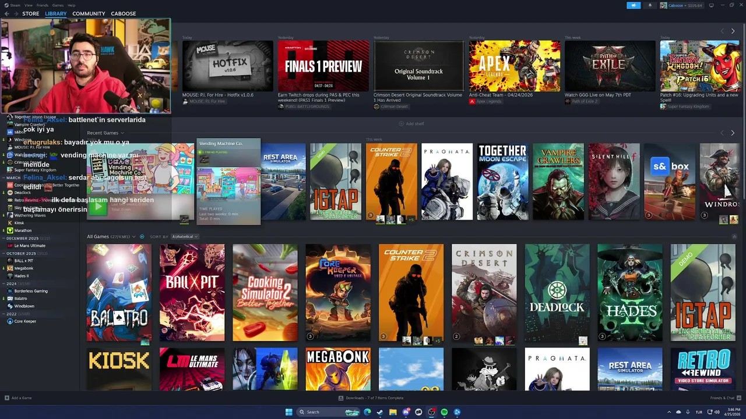Open the notifications bell icon
746x419 pixels.
[x=650, y=5]
